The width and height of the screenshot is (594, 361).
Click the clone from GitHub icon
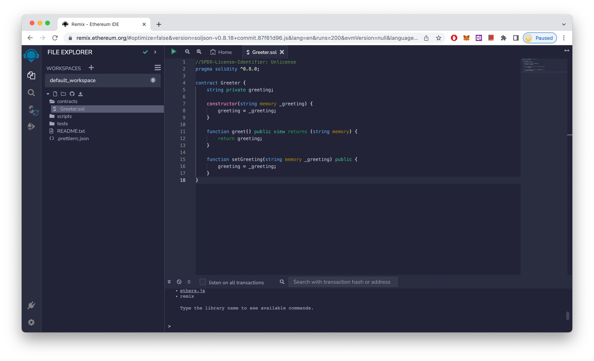coord(72,94)
